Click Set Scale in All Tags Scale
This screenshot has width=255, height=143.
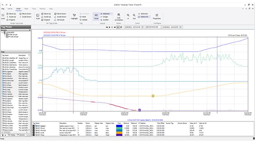(59, 20)
